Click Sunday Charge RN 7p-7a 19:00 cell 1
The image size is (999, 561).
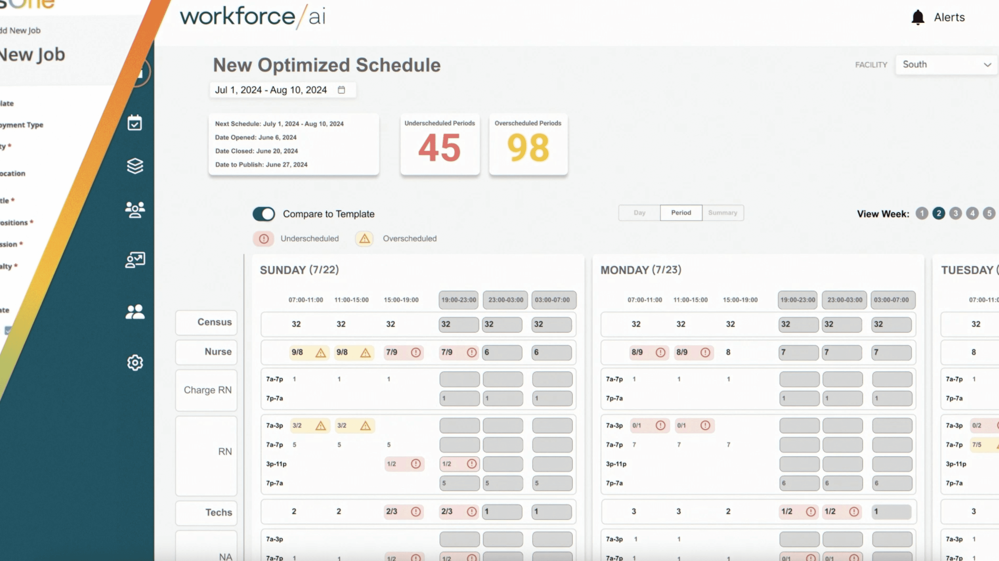[x=459, y=399]
